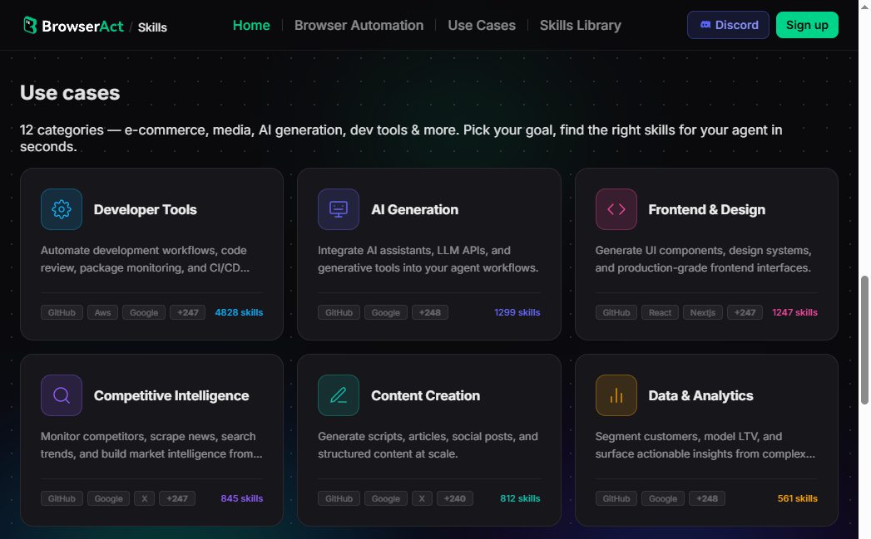The image size is (871, 539).
Task: Select the Aws tag in Developer Tools
Action: pos(102,312)
